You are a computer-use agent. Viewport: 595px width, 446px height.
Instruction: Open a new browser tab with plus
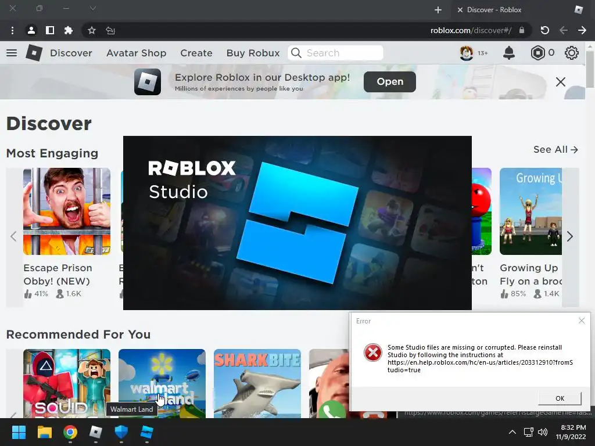[x=438, y=10]
